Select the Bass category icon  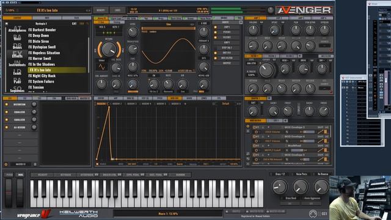tap(17, 38)
